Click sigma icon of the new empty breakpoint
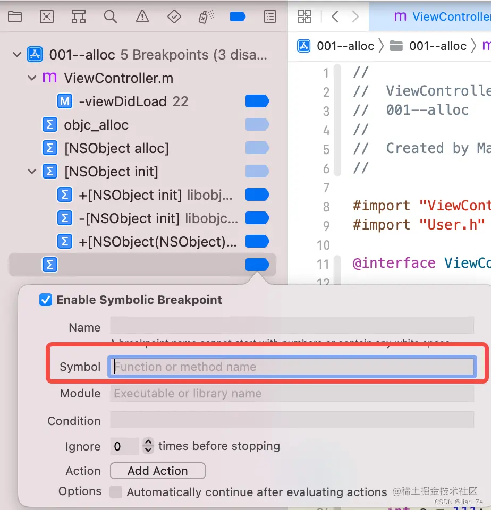This screenshot has width=491, height=510. (50, 265)
